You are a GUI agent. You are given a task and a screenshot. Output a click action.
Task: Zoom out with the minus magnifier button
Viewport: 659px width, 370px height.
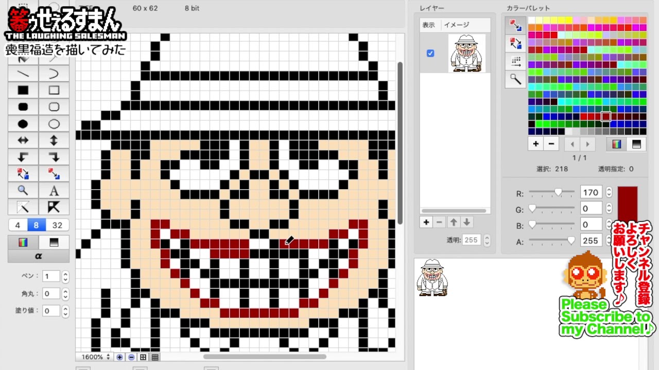pyautogui.click(x=131, y=357)
